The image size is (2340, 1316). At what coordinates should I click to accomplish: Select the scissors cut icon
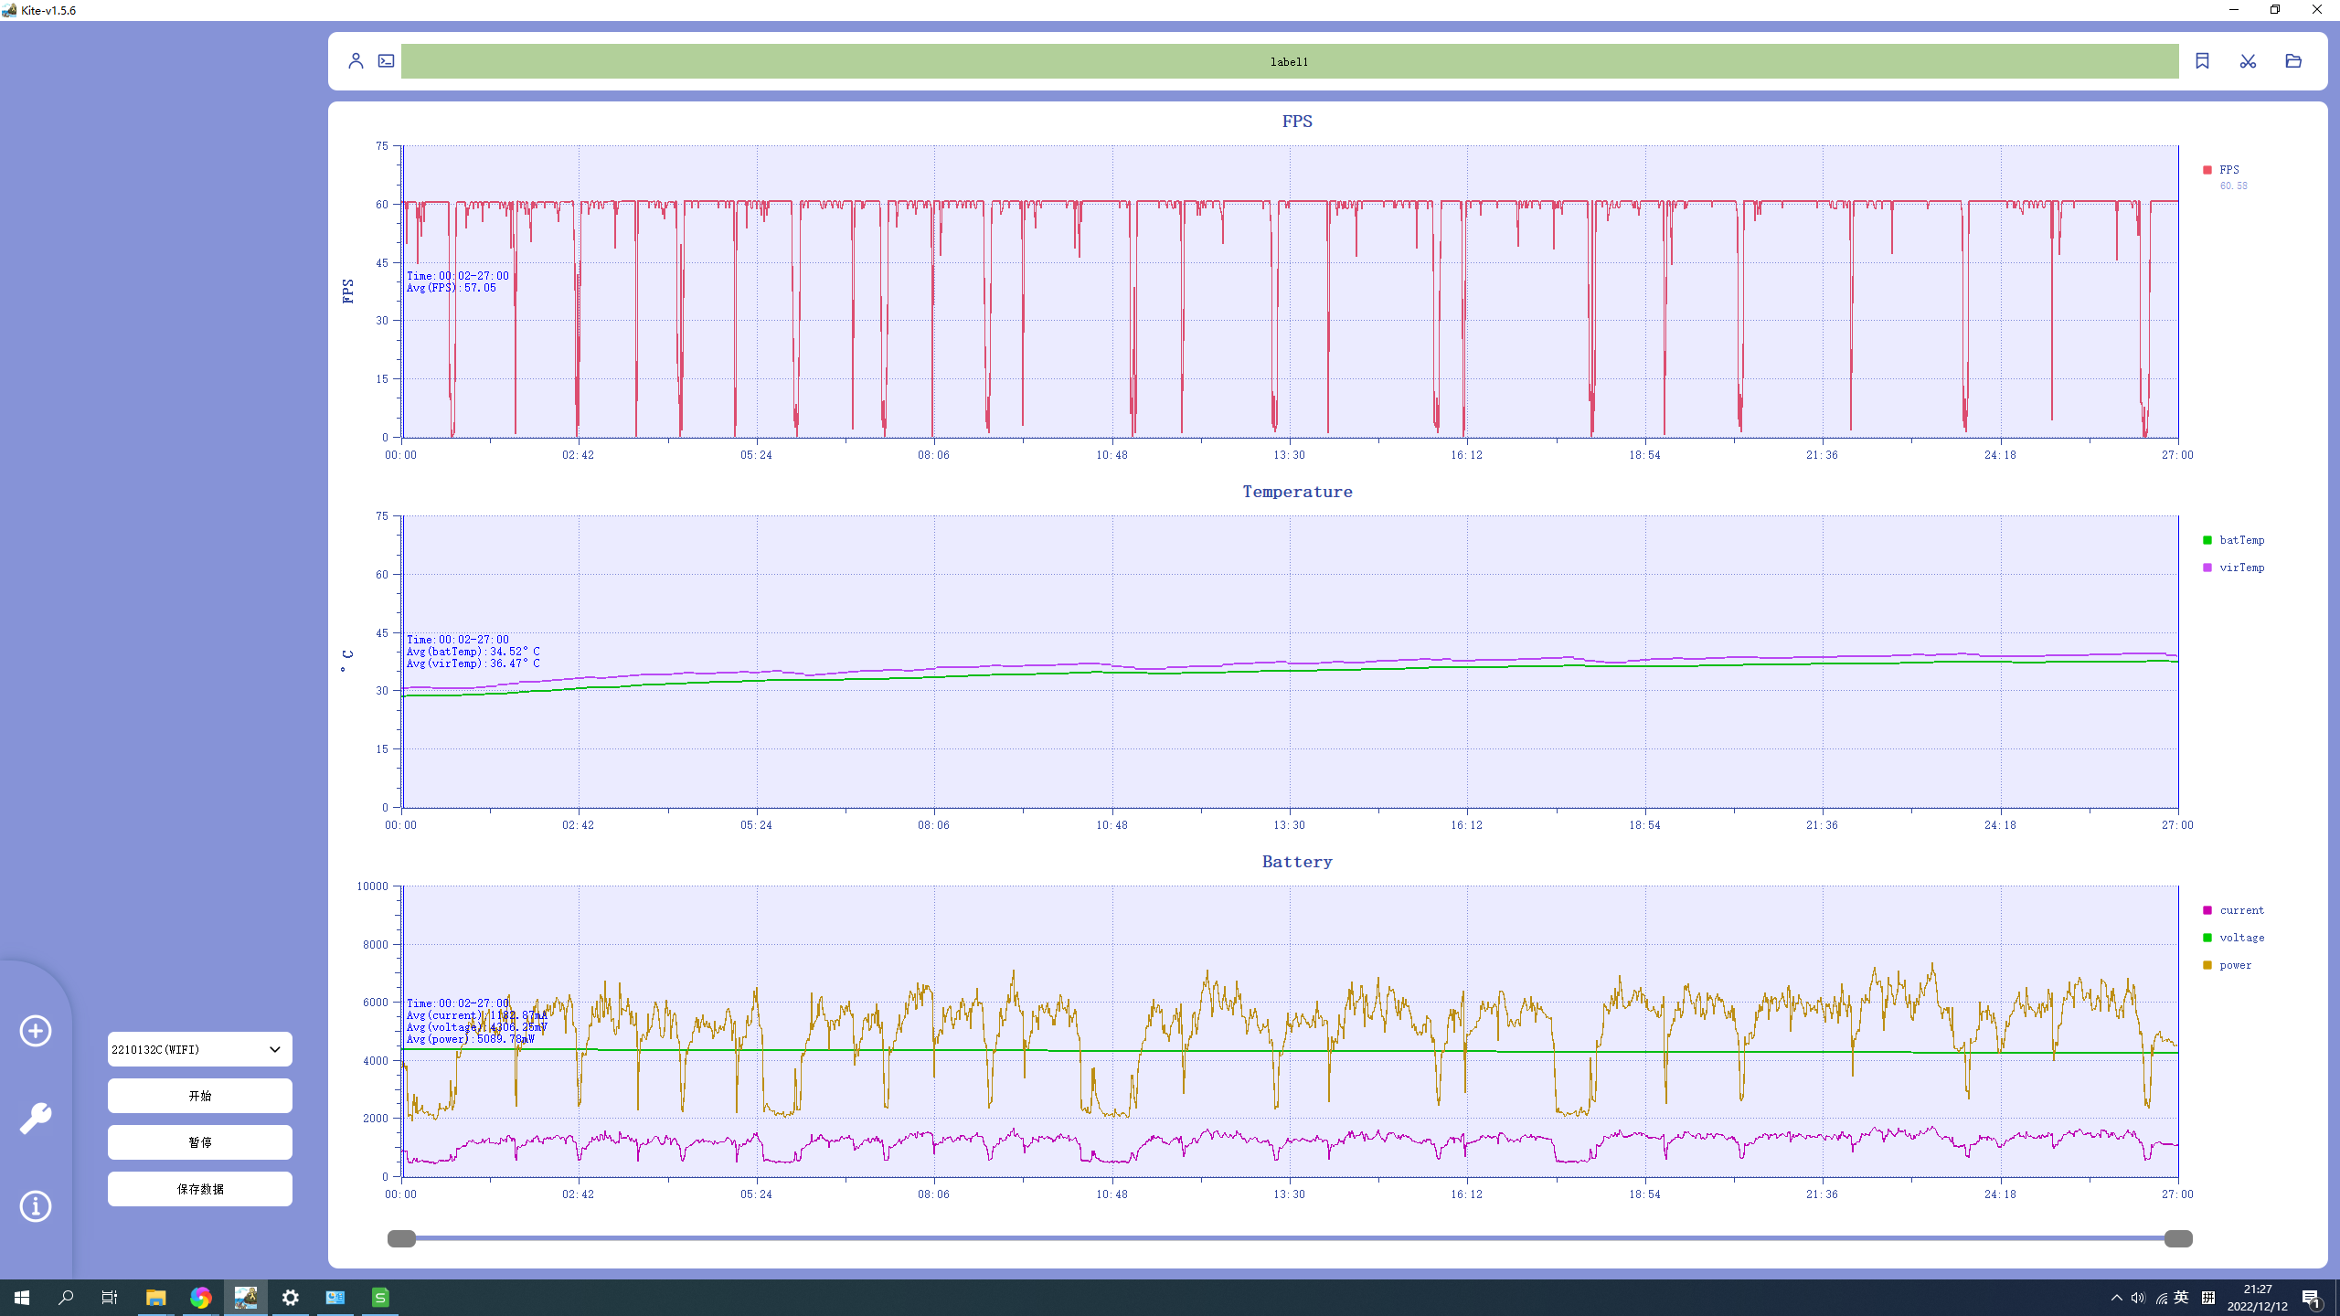[x=2248, y=61]
